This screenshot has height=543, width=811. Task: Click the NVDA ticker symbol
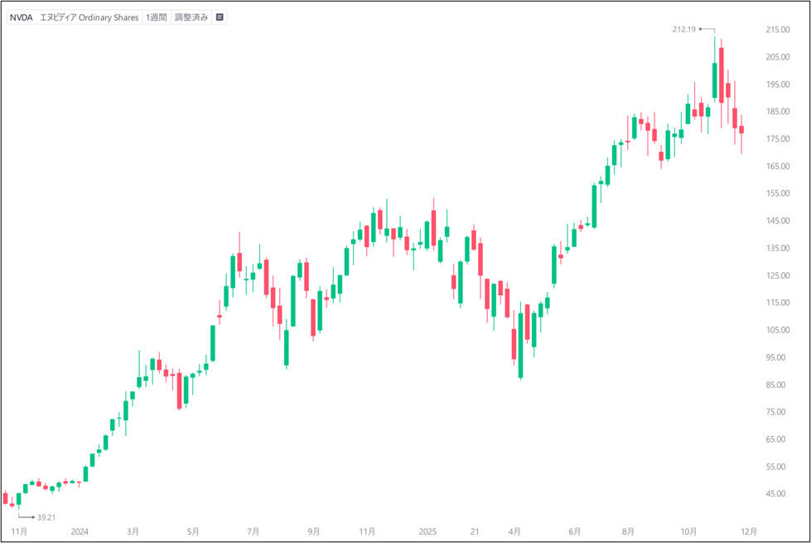pyautogui.click(x=22, y=17)
